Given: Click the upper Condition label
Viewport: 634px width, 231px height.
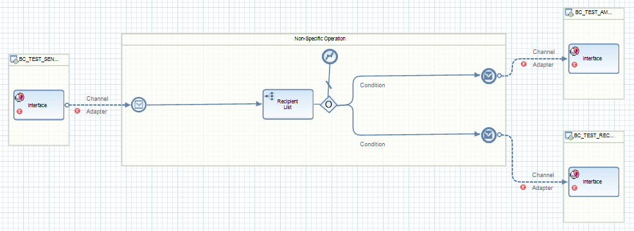Looking at the screenshot, I should tap(373, 85).
